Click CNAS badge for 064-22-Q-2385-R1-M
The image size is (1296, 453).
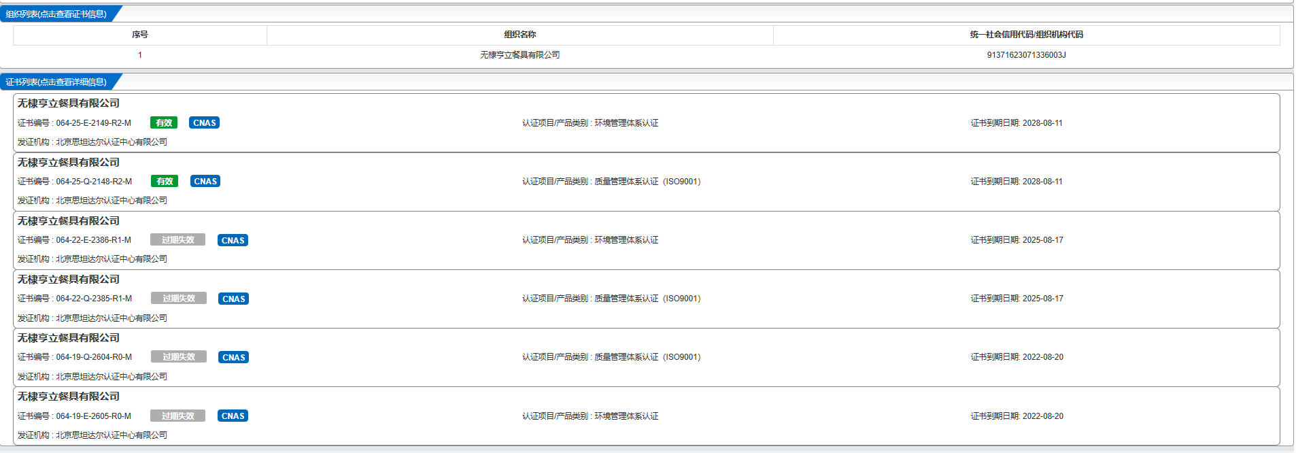(x=234, y=299)
